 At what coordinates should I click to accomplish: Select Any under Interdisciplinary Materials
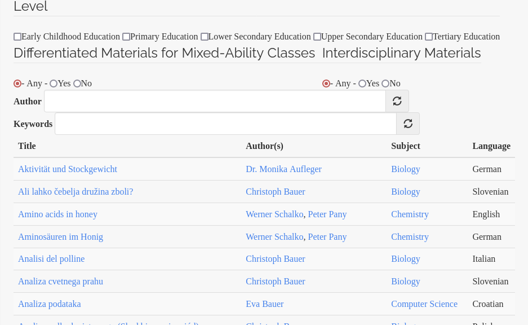pos(326,84)
